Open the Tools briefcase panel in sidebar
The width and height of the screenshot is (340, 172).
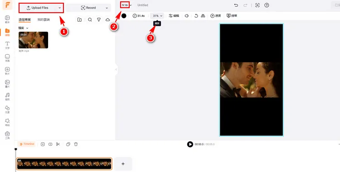[7, 135]
